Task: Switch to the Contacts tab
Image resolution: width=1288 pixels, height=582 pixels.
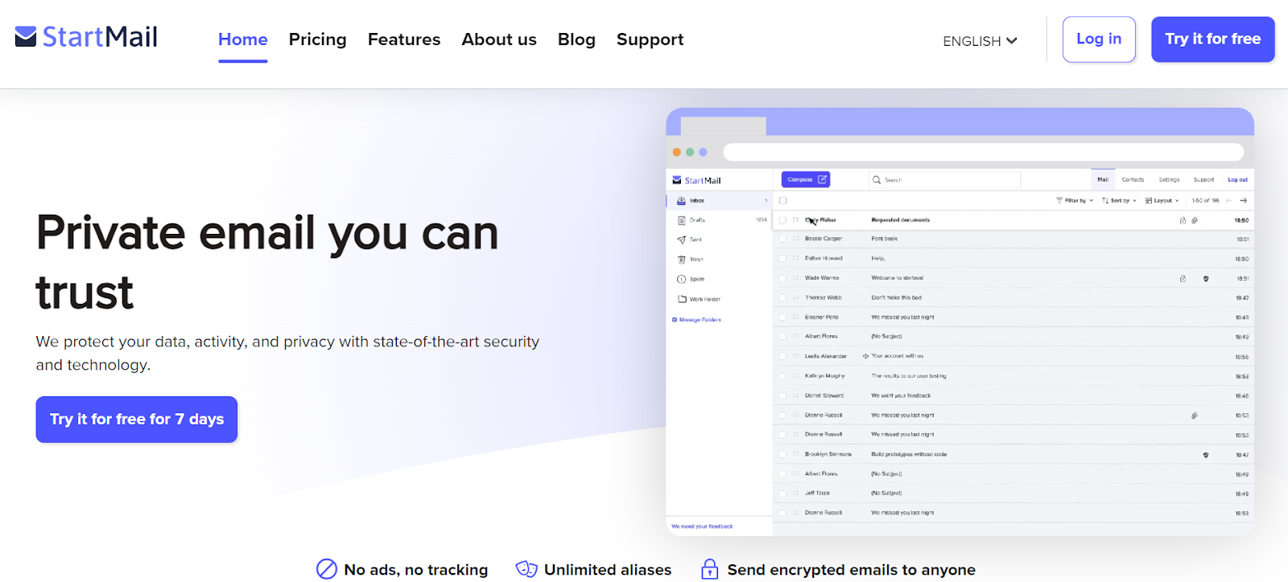Action: point(1133,180)
